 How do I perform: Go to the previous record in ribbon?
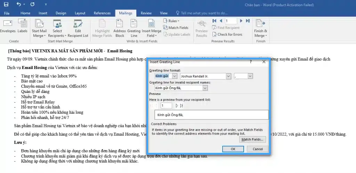click(x=221, y=21)
